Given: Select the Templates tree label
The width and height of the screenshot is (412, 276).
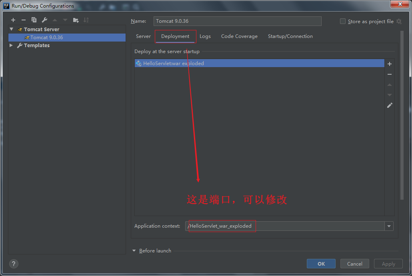Looking at the screenshot, I should [37, 46].
